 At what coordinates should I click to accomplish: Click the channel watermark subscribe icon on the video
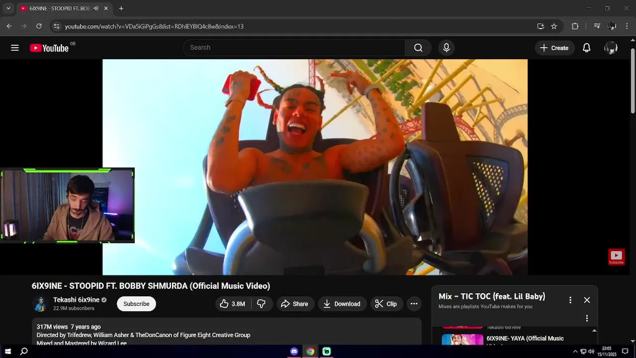(x=616, y=257)
